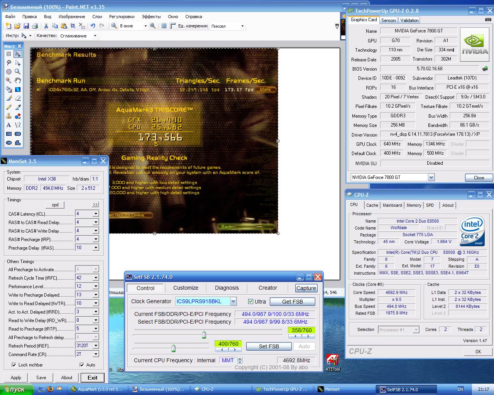
Task: Select the Paint Bucket tool
Action: (x=8, y=89)
